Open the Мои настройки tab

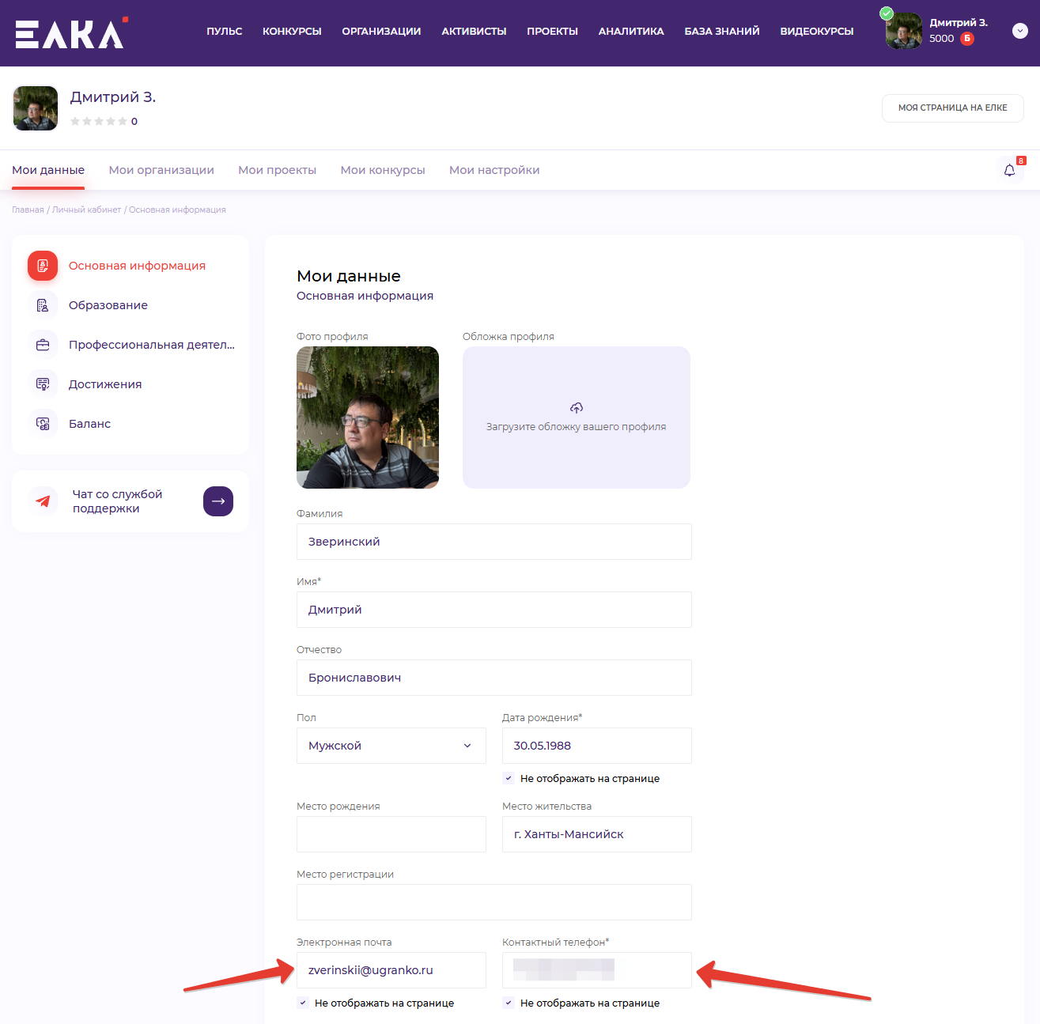(x=494, y=170)
